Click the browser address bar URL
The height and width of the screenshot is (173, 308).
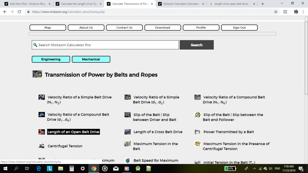[68, 12]
